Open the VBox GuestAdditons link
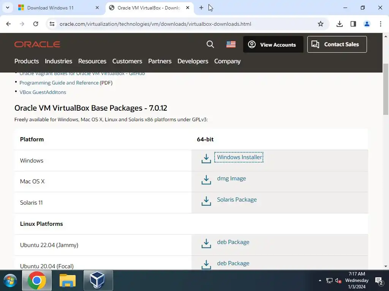The image size is (389, 291). tap(43, 92)
